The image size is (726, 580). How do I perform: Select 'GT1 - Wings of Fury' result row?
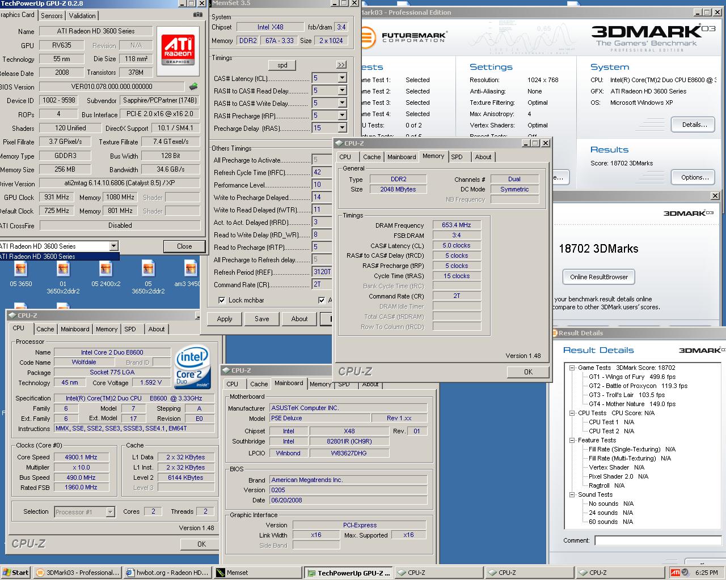pos(632,377)
